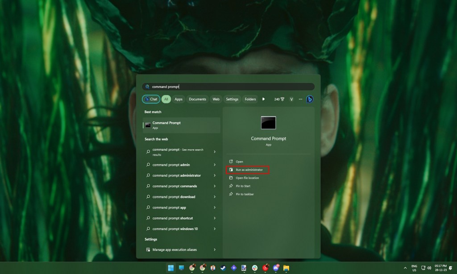
Task: Open the three-dot options menu in search
Action: [300, 99]
